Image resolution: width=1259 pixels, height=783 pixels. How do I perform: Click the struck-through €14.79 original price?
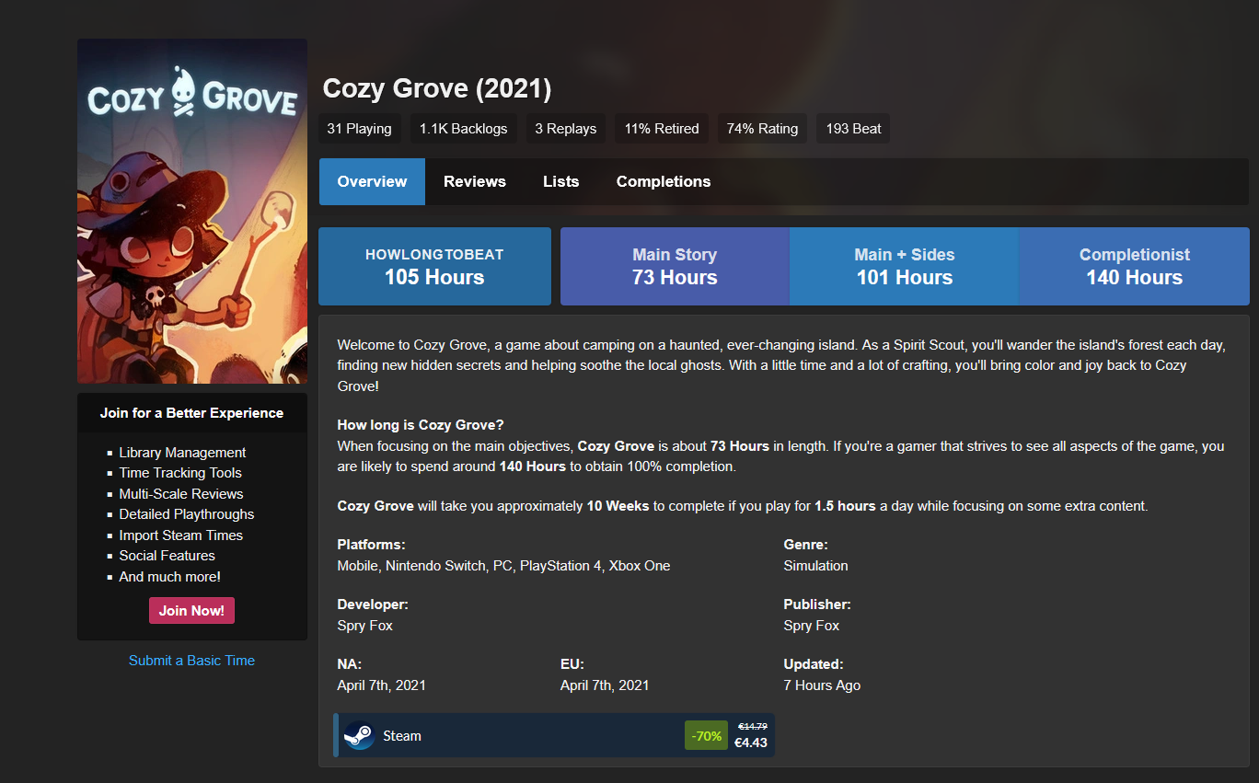tap(753, 727)
